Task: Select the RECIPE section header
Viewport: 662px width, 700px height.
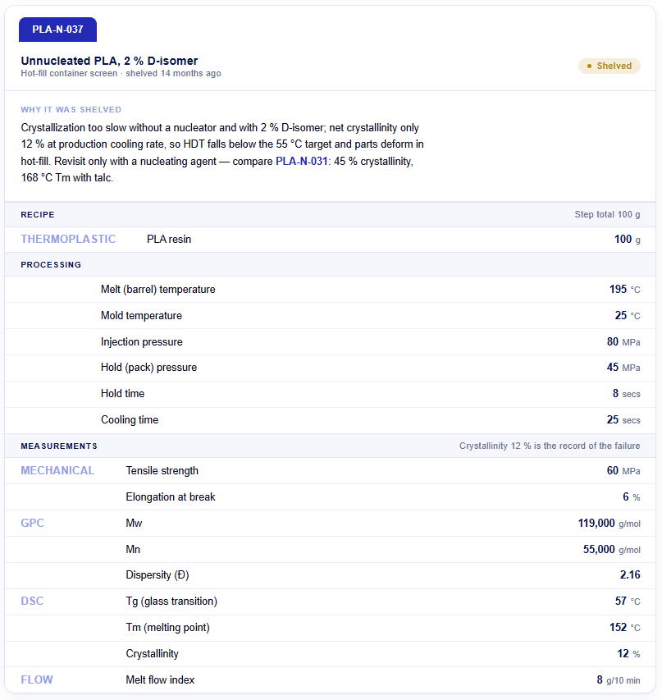Action: pyautogui.click(x=38, y=215)
